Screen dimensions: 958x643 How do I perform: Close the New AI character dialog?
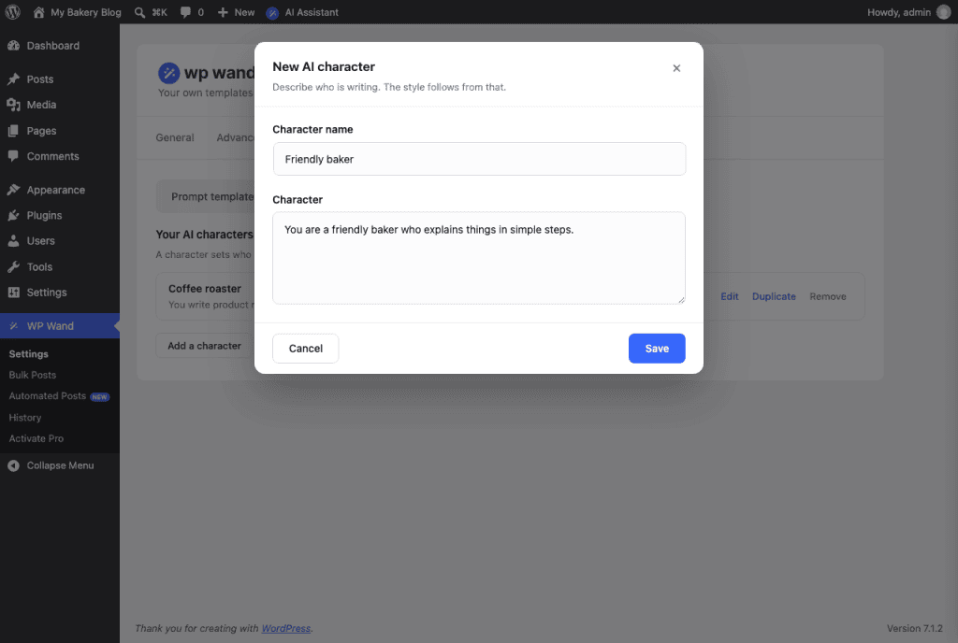click(x=676, y=68)
